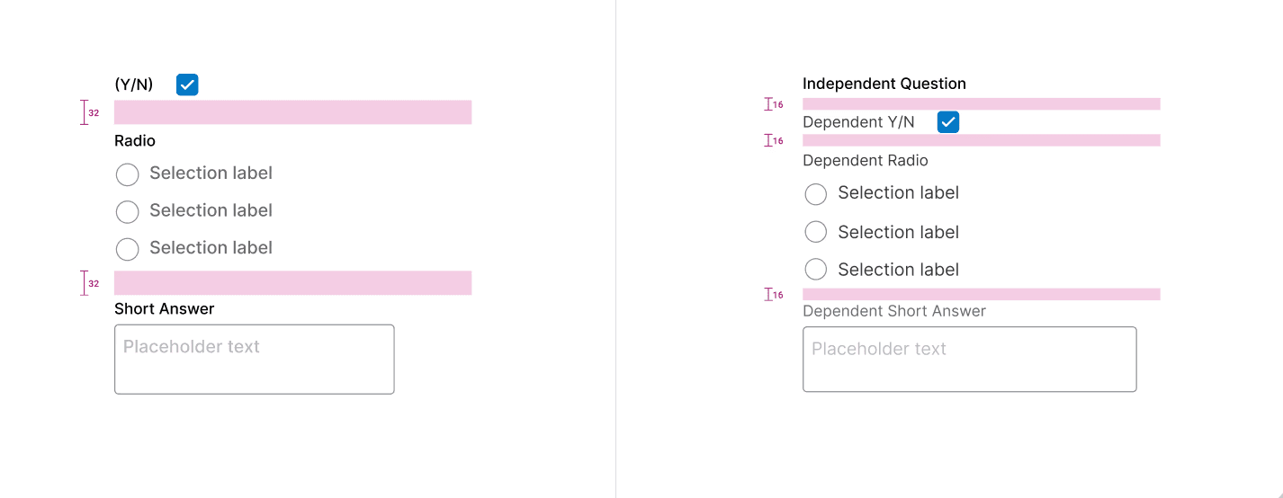Viewport: 1283px width, 498px height.
Task: Focus the Dependent Short Answer text box
Action: 969,359
